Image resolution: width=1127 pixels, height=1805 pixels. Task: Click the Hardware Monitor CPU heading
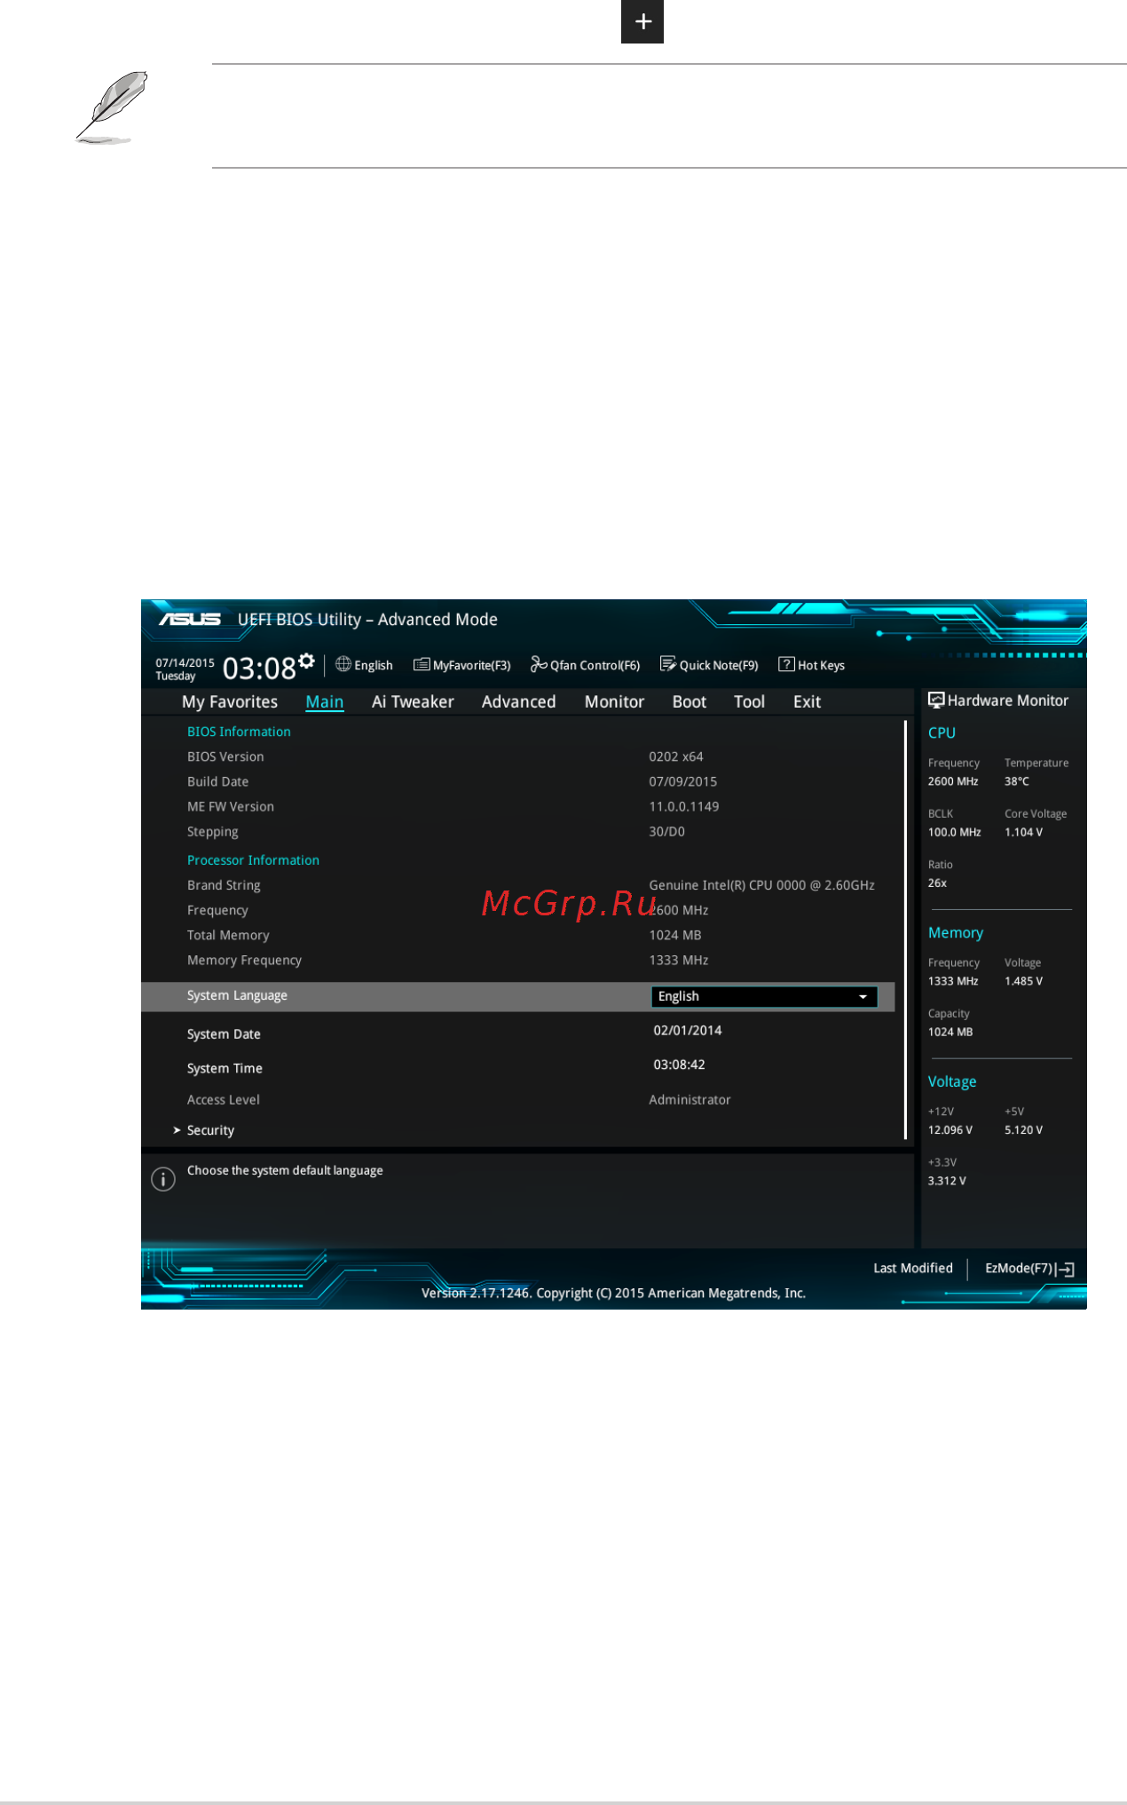[942, 732]
